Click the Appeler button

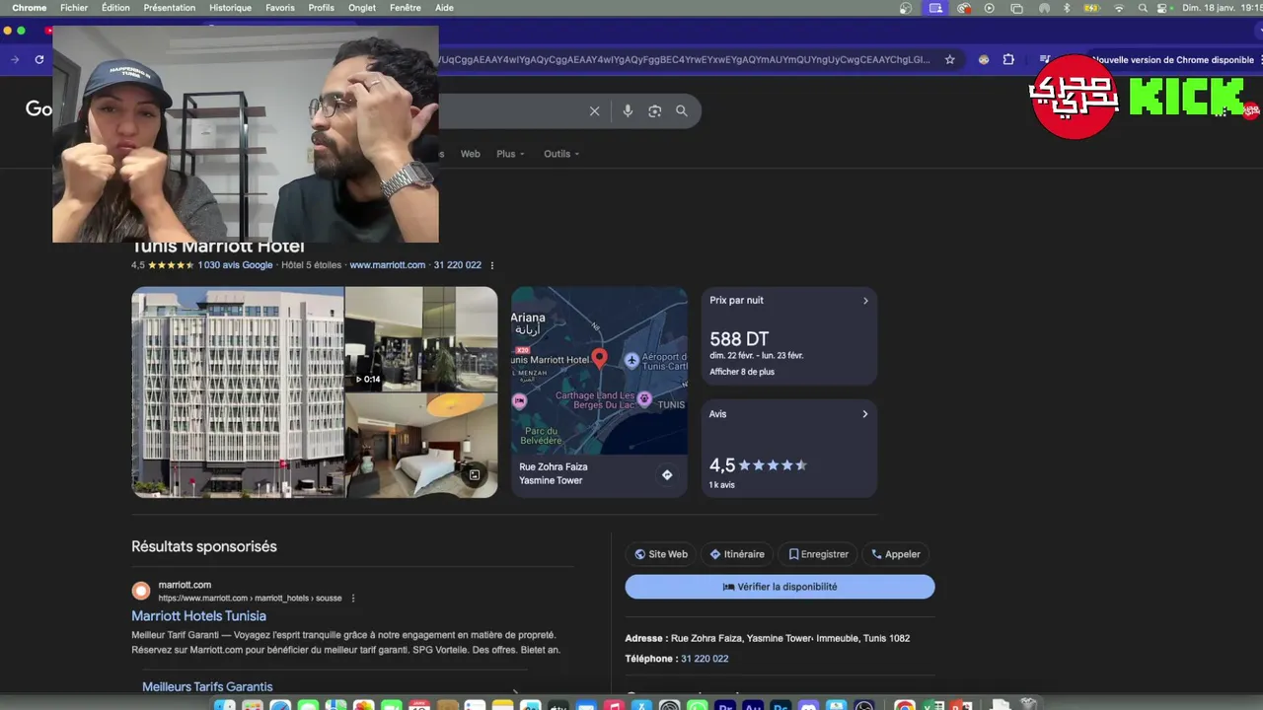pos(896,554)
